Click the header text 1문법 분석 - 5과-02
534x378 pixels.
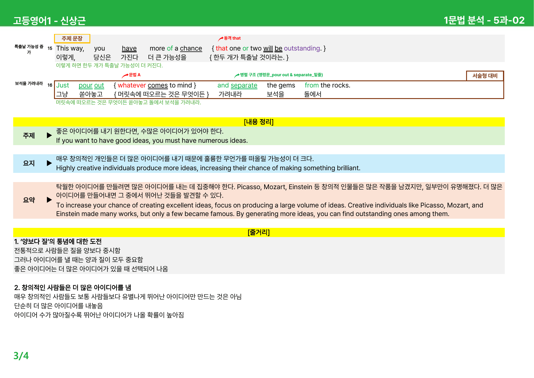484,20
